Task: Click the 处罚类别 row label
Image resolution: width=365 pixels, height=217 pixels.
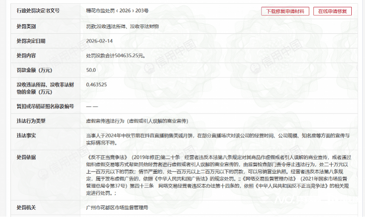Action: click(26, 26)
